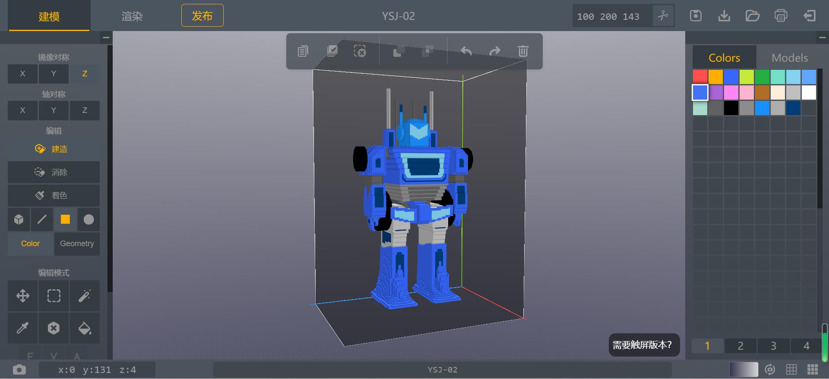Screen dimensions: 829x379
Task: Switch to the 建模 tab
Action: click(x=49, y=16)
